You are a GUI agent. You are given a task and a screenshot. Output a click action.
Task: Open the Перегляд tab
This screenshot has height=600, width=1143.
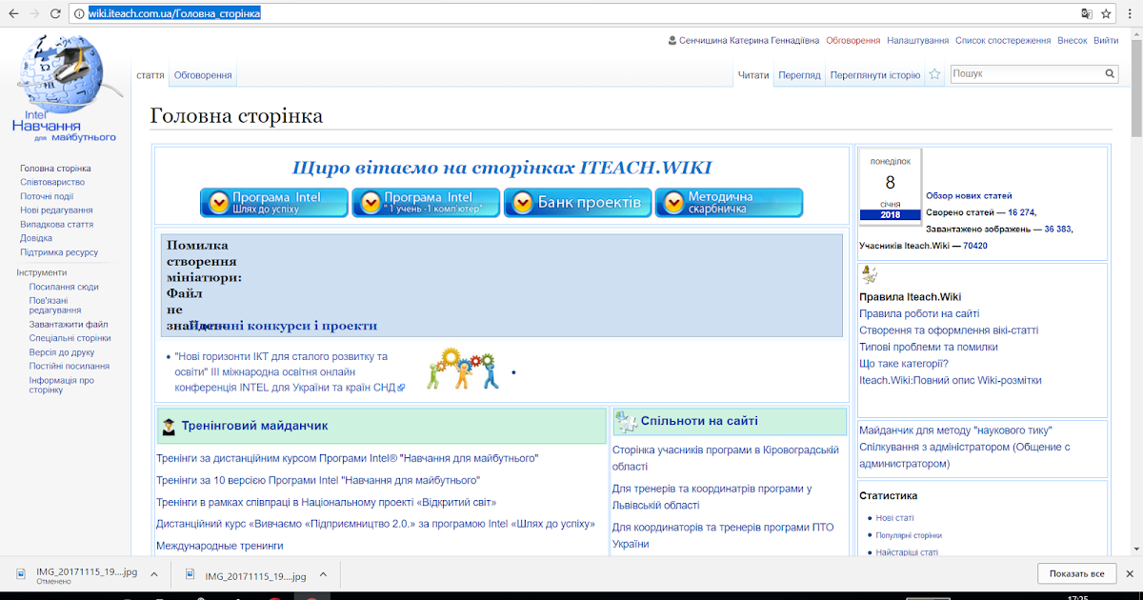pos(799,75)
